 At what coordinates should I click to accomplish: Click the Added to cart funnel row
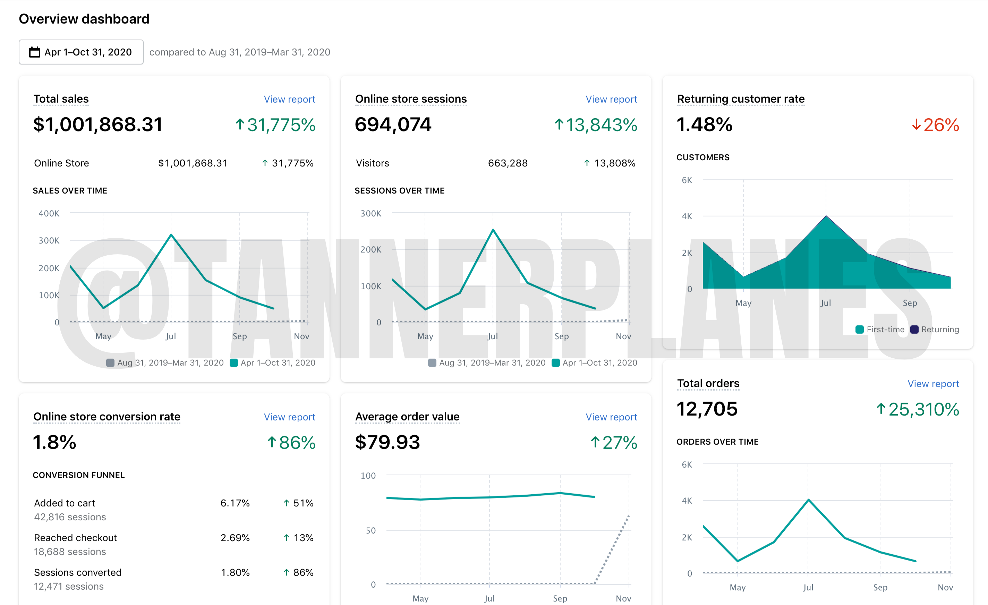coord(174,510)
